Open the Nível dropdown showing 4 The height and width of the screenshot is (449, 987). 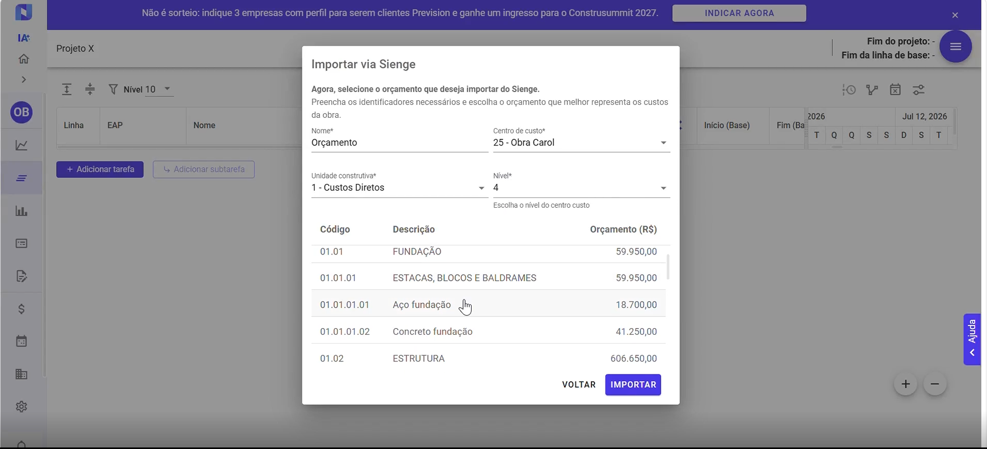[581, 188]
